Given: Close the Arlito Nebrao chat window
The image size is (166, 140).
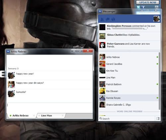Looking at the screenshot, I should 88,51.
